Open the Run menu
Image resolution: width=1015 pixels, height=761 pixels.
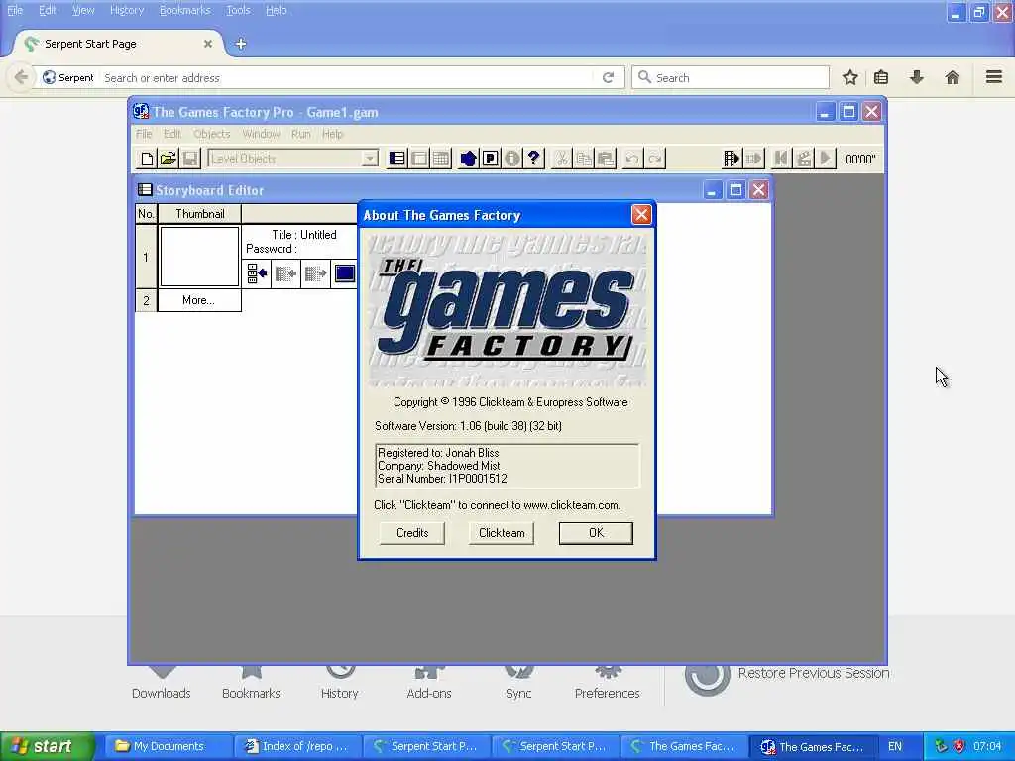tap(301, 134)
